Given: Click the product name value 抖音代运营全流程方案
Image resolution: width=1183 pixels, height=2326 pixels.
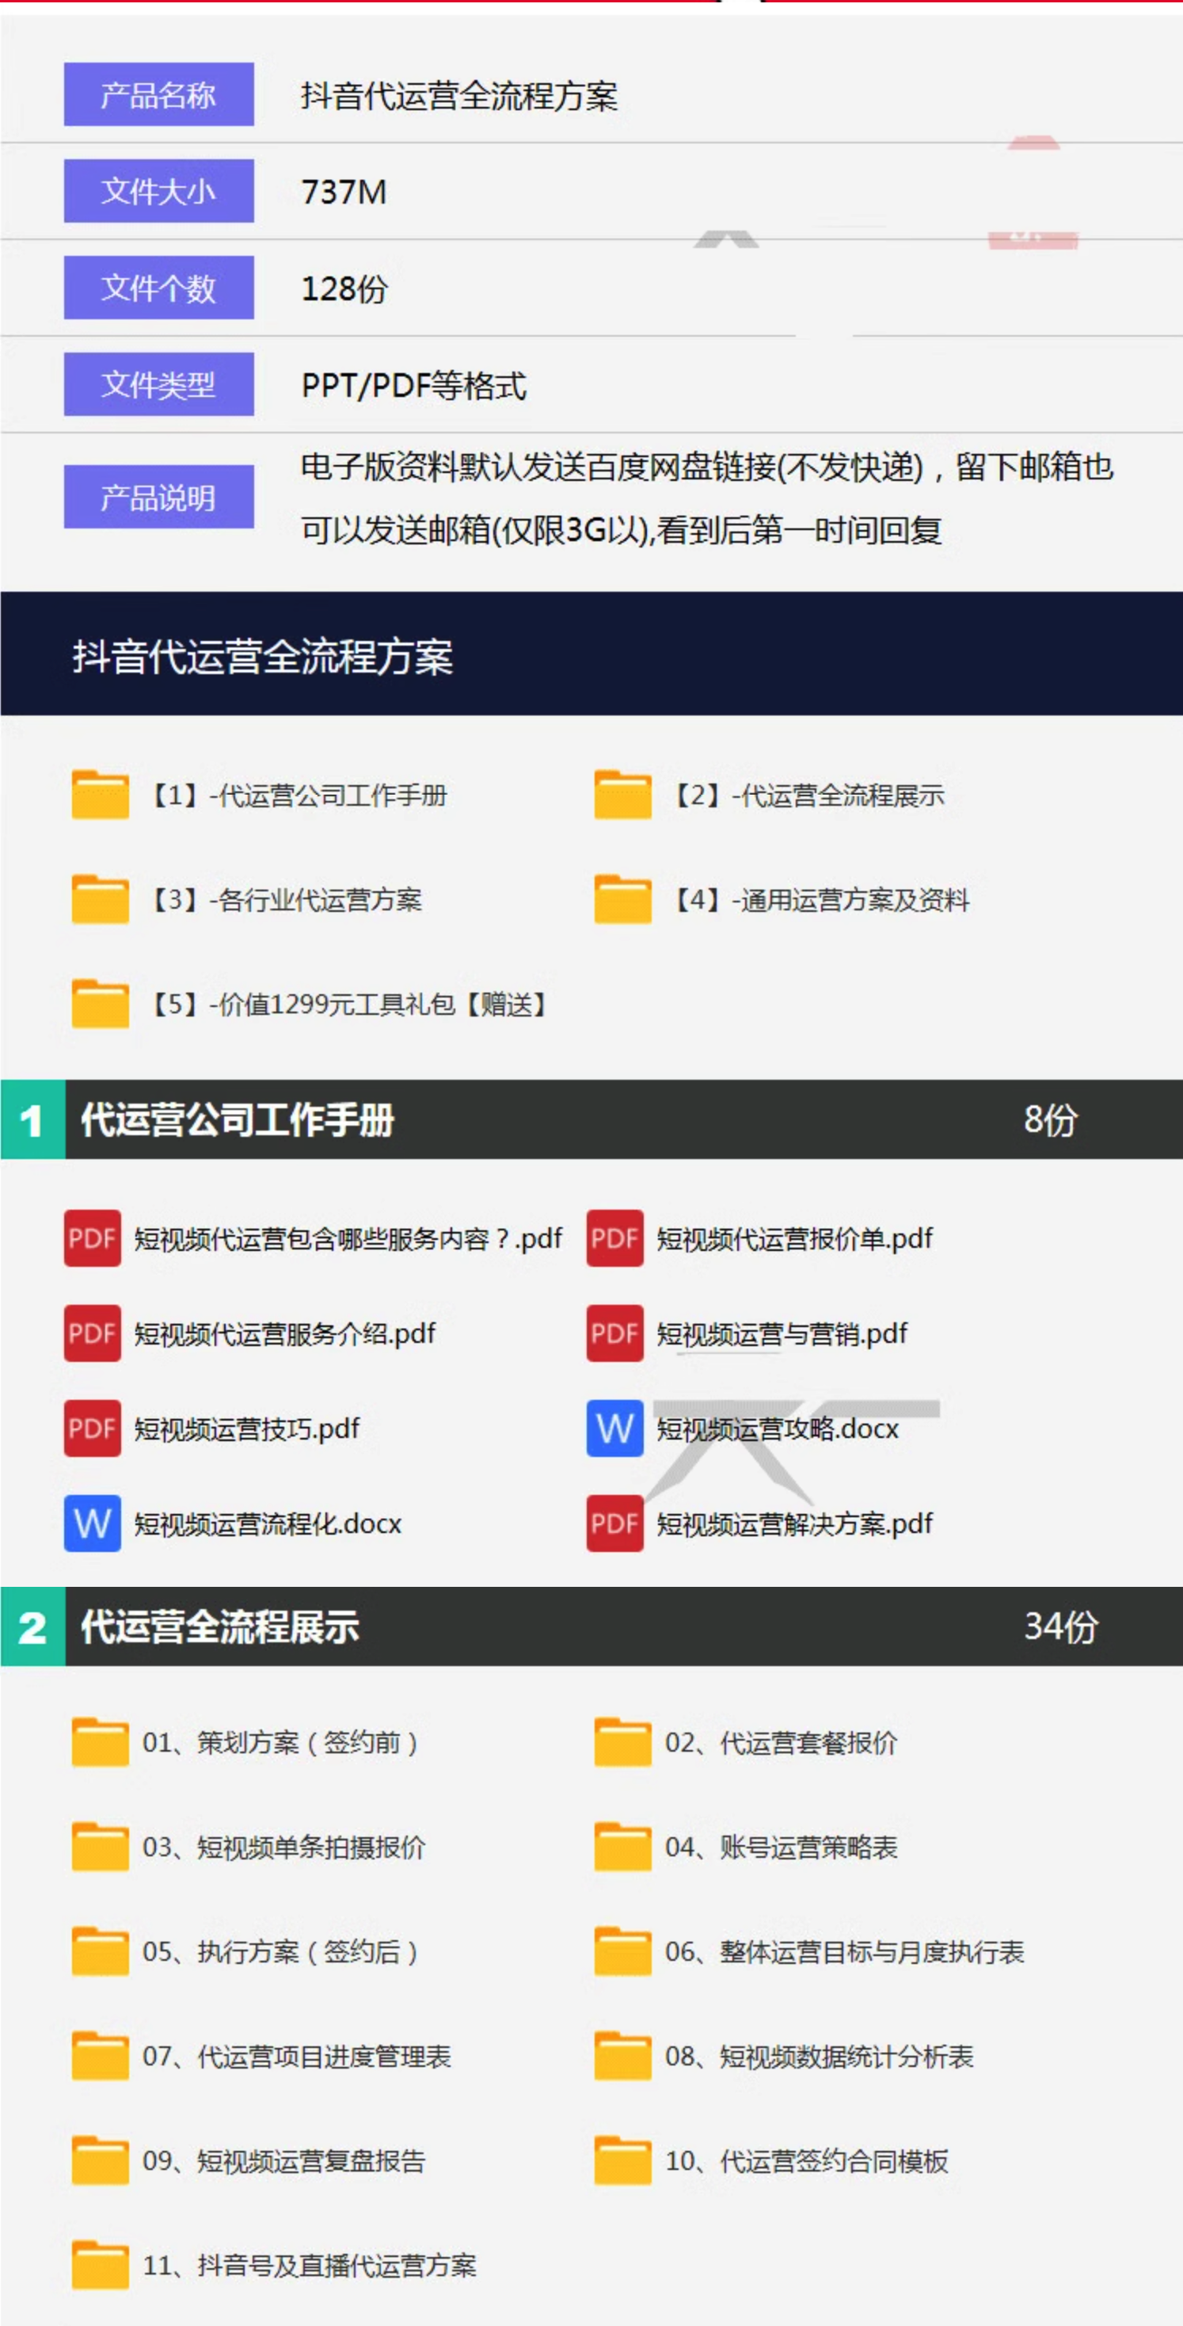Looking at the screenshot, I should tap(459, 95).
